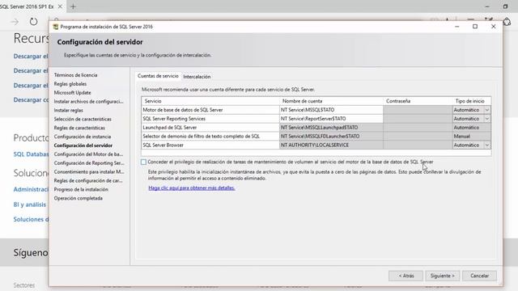Click the SQL Server installer title bar icon
518x291 pixels.
56,27
